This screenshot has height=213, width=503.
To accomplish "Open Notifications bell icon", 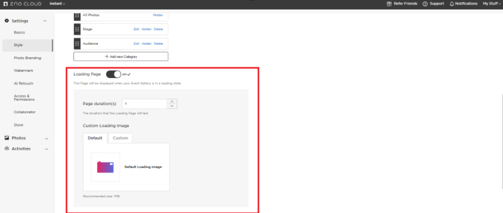I will pos(452,4).
